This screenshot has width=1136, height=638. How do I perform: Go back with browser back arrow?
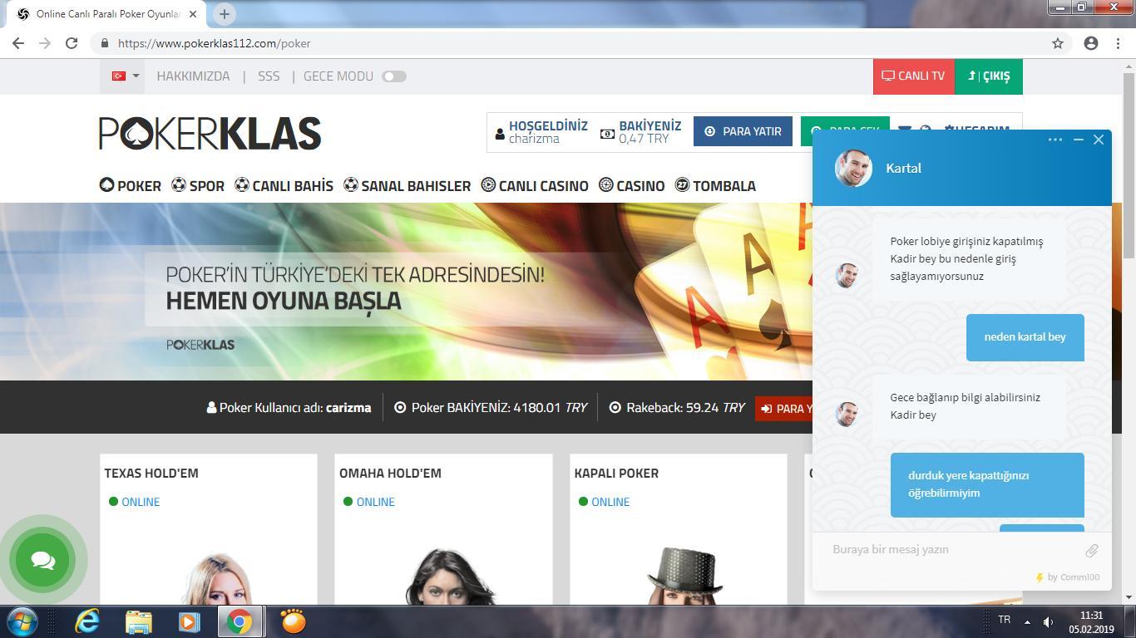click(18, 43)
